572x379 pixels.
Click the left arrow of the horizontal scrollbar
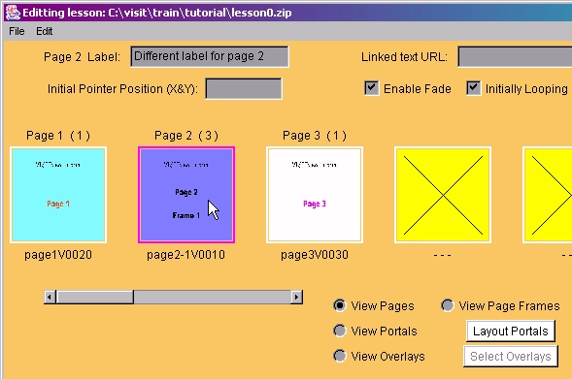click(50, 297)
